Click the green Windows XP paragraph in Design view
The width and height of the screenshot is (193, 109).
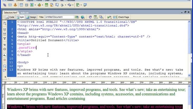[x=96, y=94]
